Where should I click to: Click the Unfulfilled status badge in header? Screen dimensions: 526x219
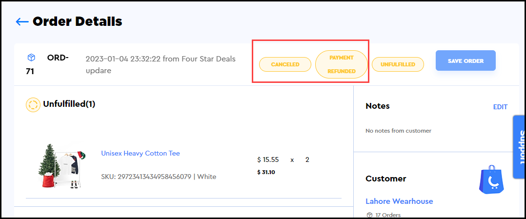pos(398,64)
